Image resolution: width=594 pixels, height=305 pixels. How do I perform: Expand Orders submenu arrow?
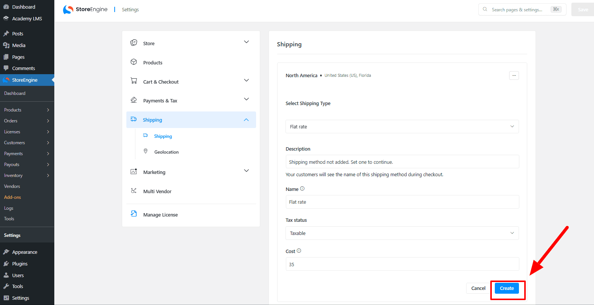click(x=48, y=121)
